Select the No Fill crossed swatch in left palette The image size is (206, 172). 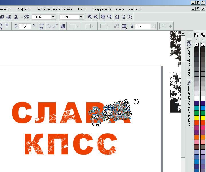[x=197, y=45]
